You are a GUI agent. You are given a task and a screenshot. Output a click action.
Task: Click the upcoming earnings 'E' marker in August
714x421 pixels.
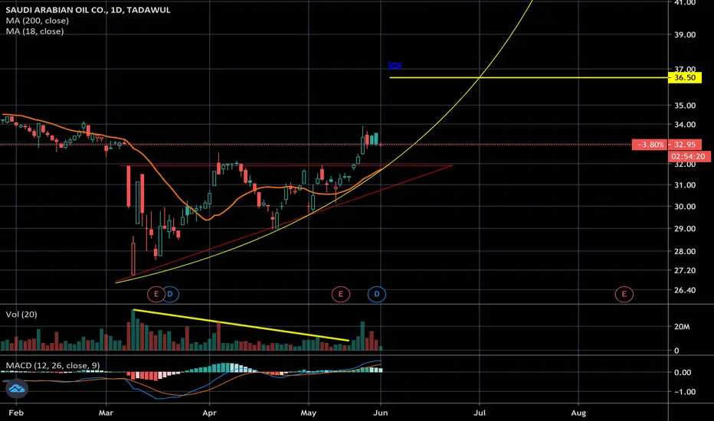pyautogui.click(x=624, y=294)
